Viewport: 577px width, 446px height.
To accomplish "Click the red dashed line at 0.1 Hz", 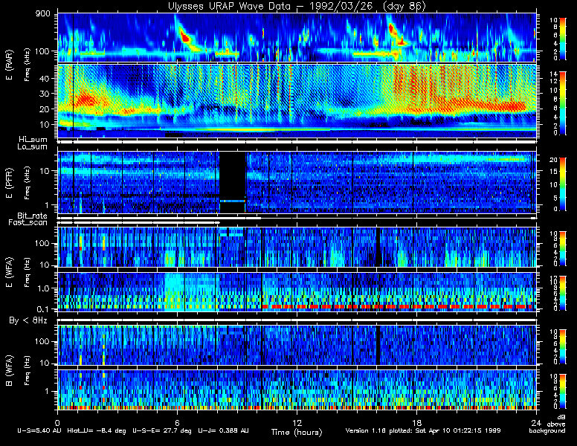I will [x=397, y=306].
